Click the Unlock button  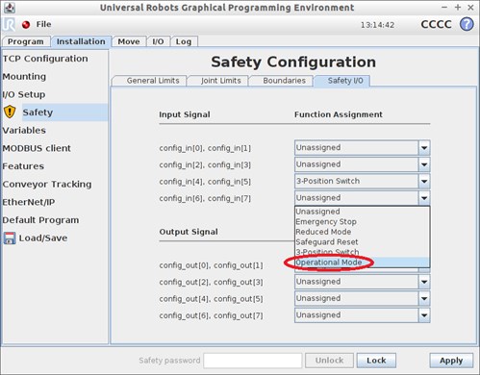click(329, 361)
